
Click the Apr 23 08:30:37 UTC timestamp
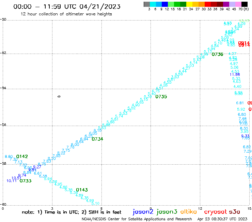tap(222, 219)
